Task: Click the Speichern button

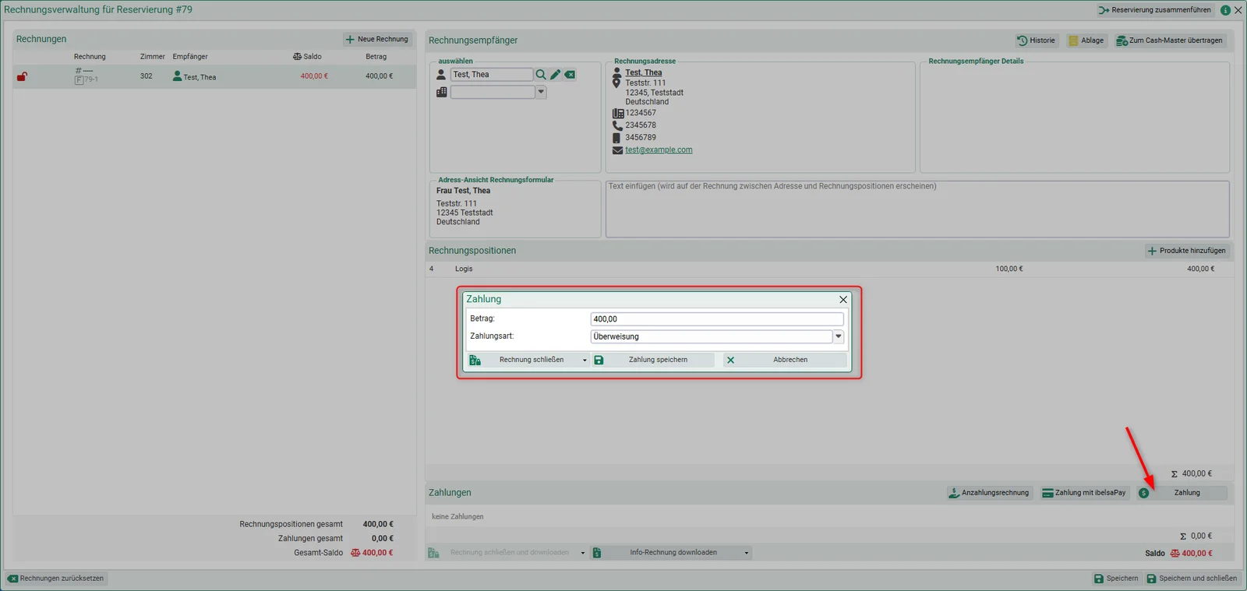Action: click(x=1116, y=579)
